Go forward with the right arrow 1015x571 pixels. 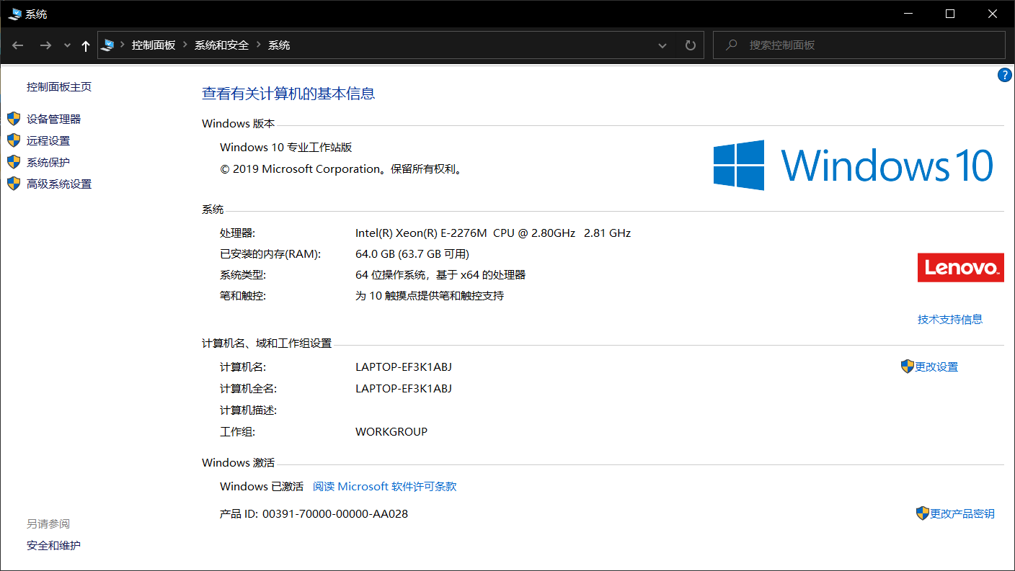(x=45, y=45)
